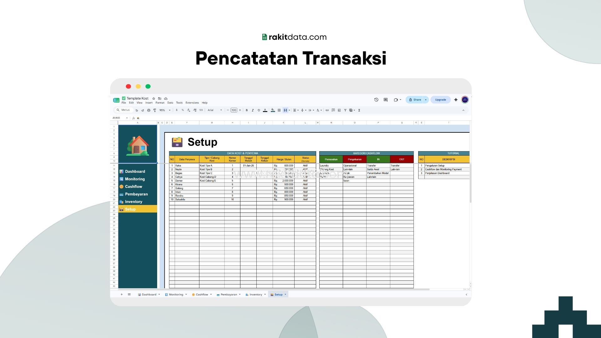601x338 pixels.
Task: Decrease decimal places
Action: [x=188, y=110]
